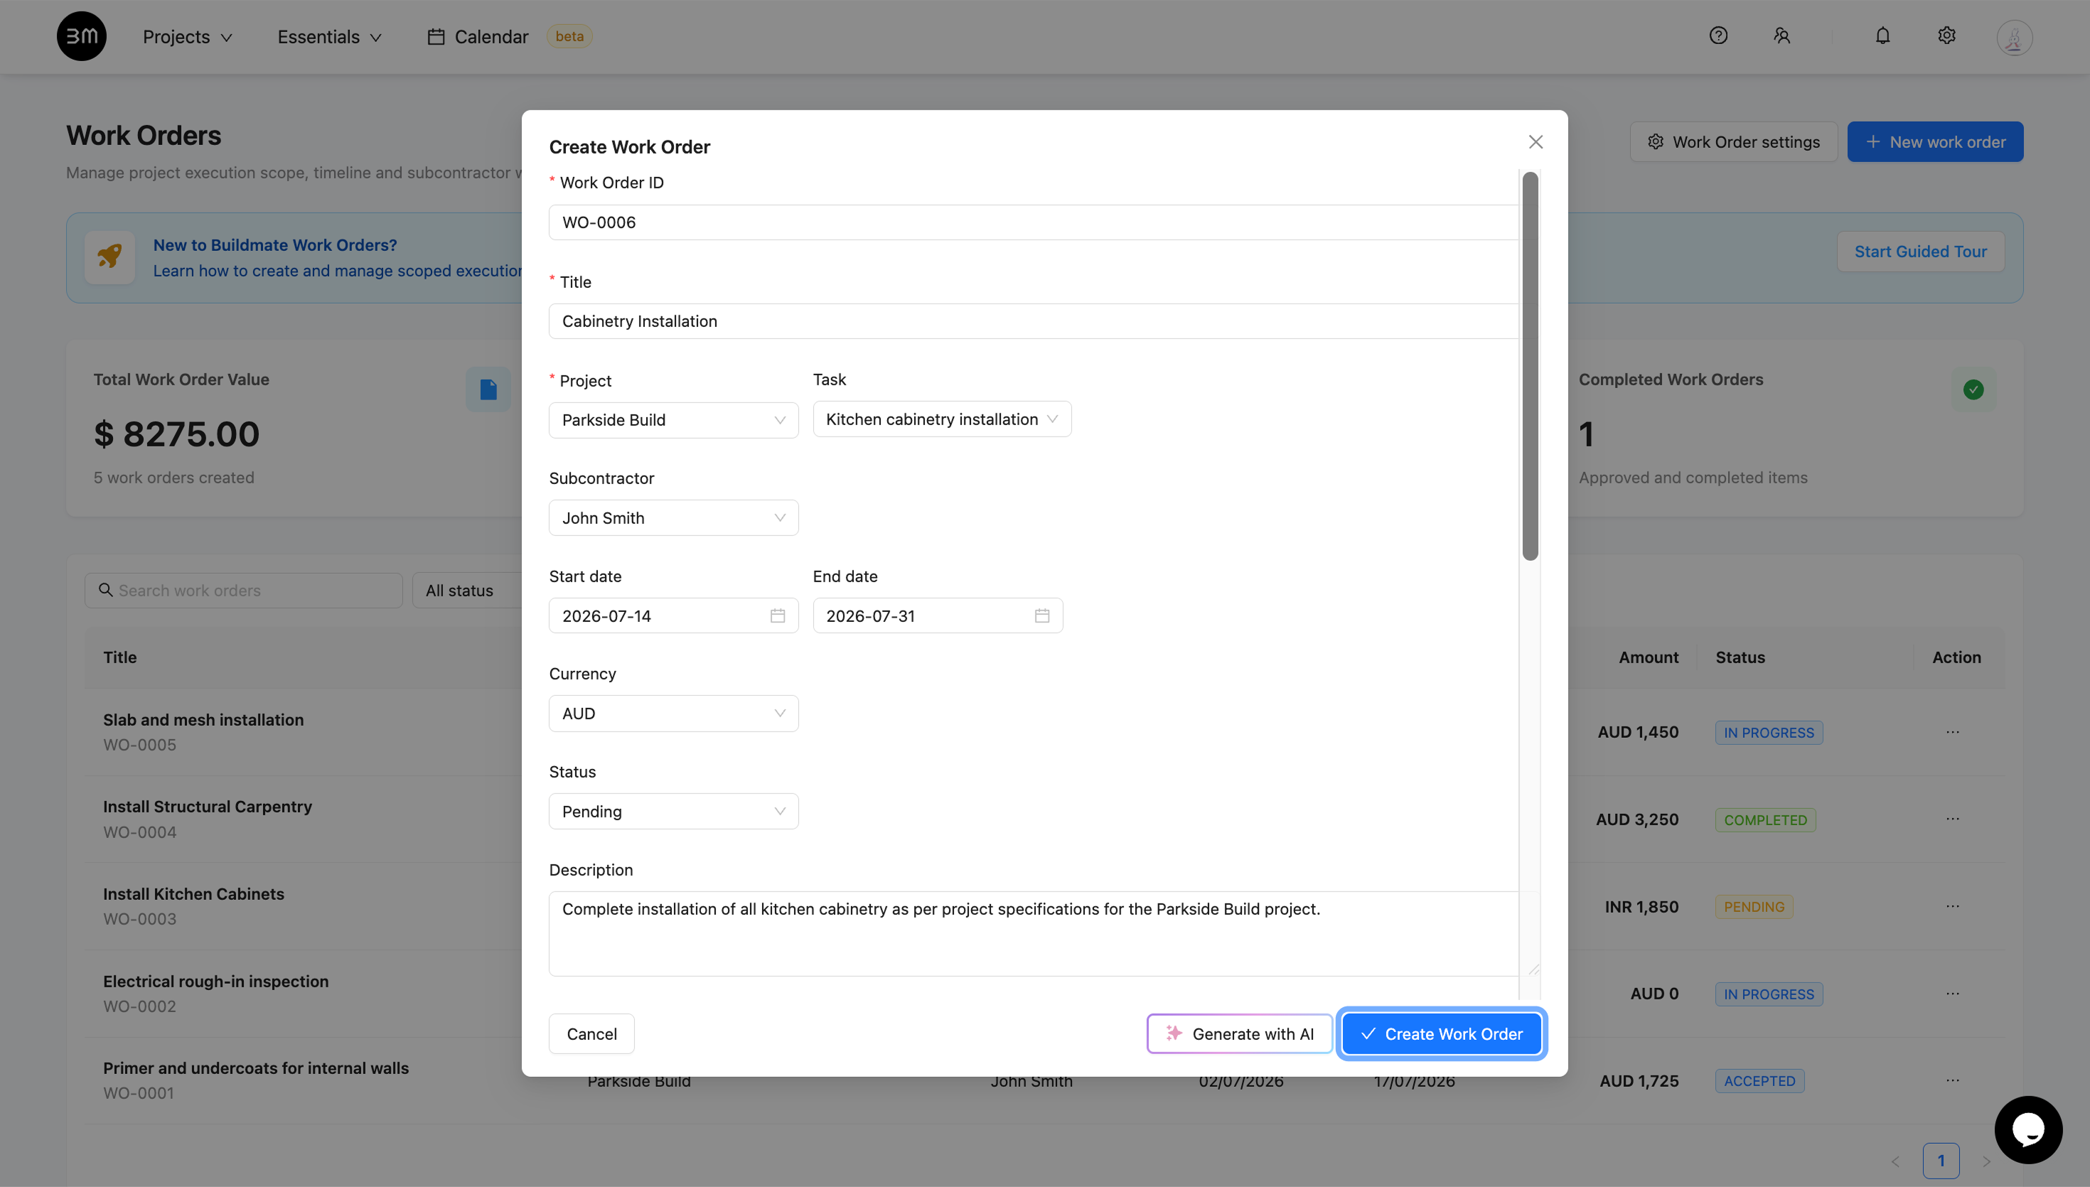Open the user avatar profile menu
The image size is (2090, 1187).
click(2014, 38)
